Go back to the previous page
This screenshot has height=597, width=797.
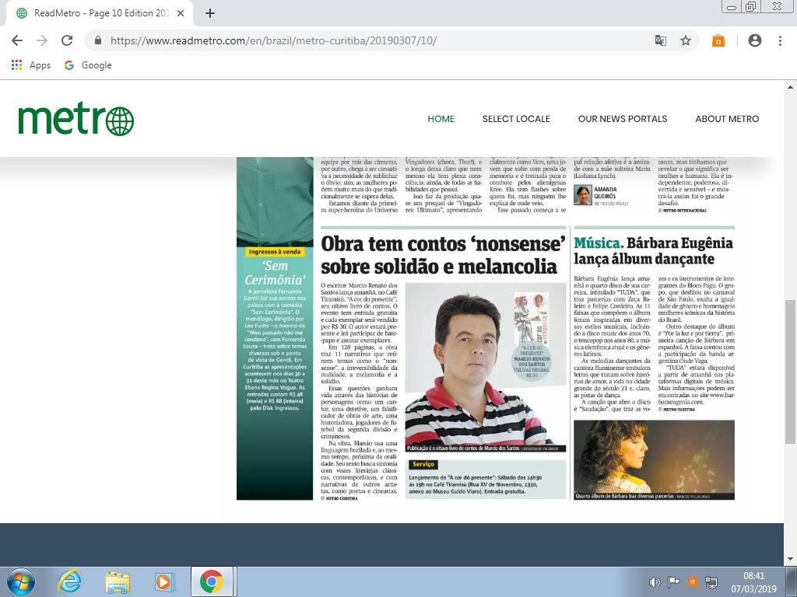17,40
